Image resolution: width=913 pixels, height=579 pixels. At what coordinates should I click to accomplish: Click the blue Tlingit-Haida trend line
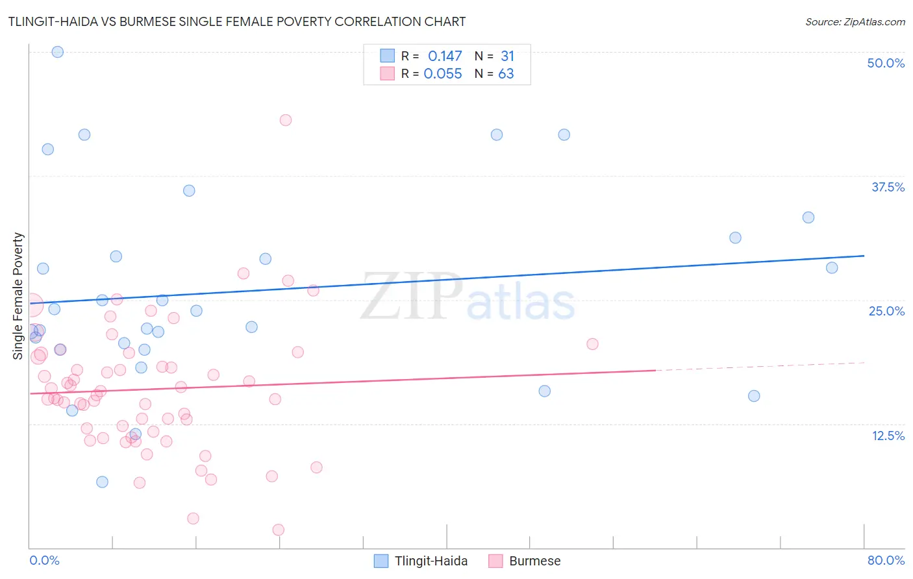pyautogui.click(x=447, y=279)
